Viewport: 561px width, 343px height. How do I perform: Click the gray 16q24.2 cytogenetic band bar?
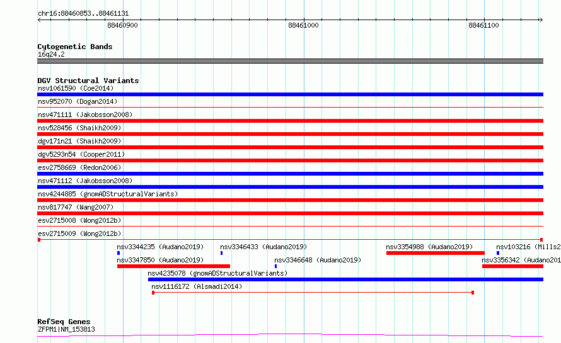290,61
